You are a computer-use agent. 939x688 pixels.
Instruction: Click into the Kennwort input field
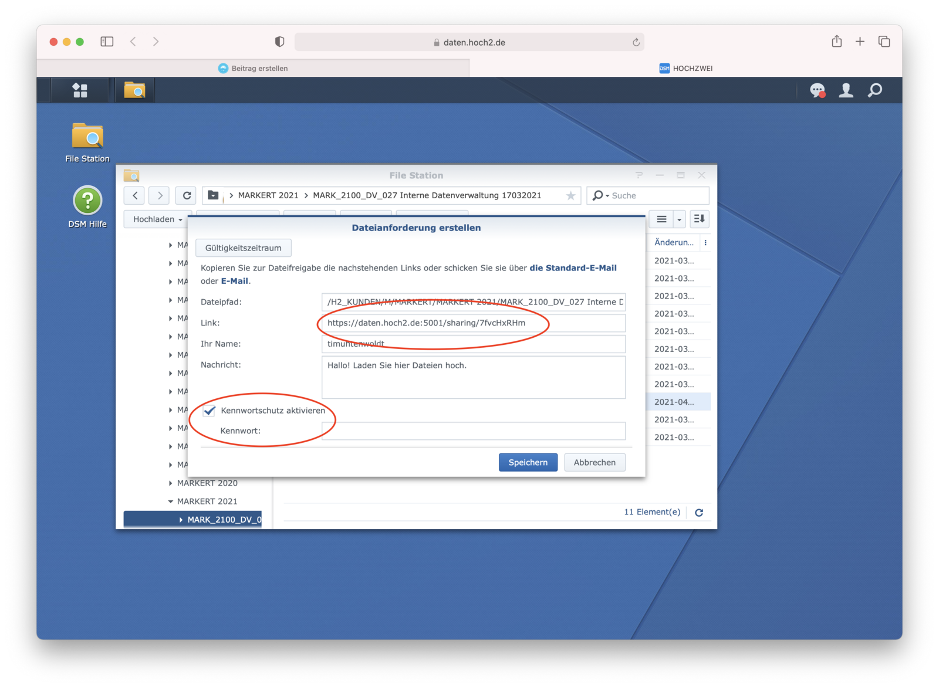pyautogui.click(x=473, y=431)
